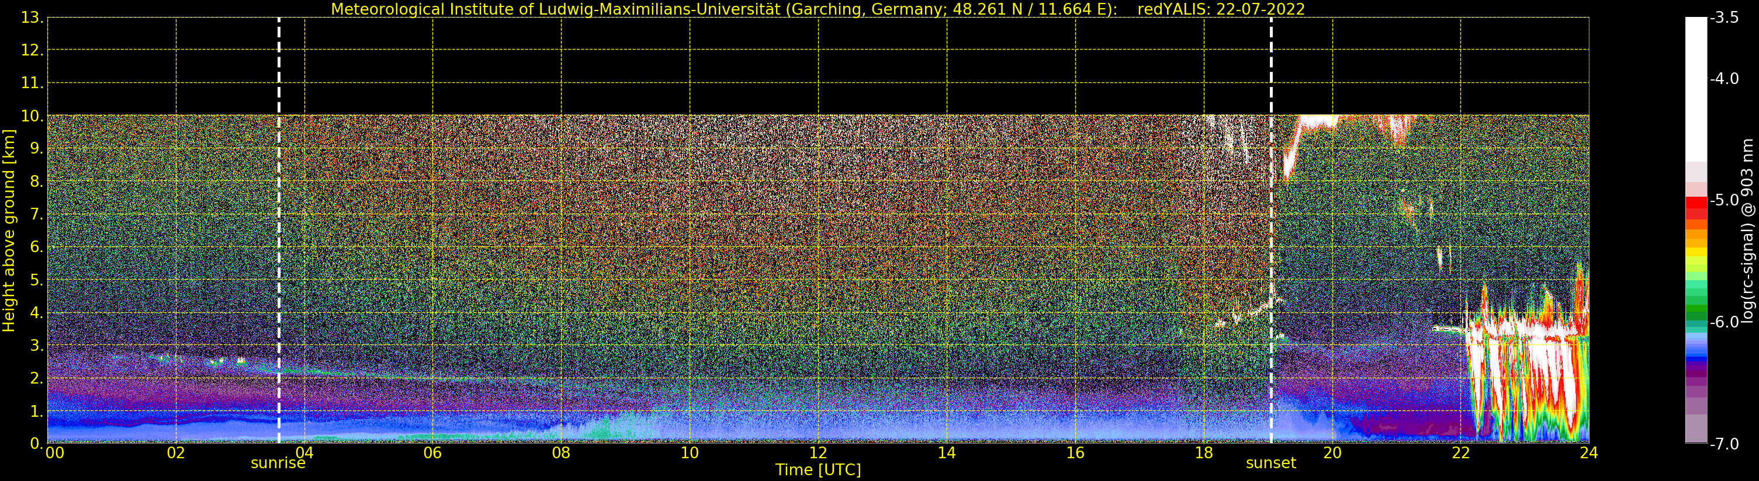Click the time axis tick '22'
Image resolution: width=1759 pixels, height=481 pixels.
click(x=1460, y=453)
